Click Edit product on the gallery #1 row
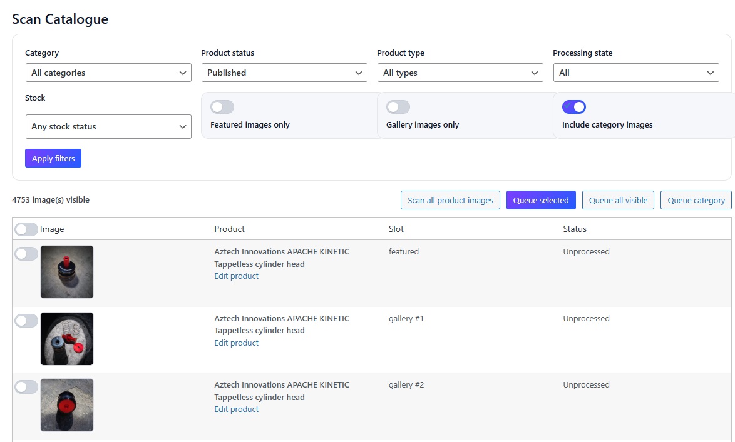The height and width of the screenshot is (442, 735). coord(236,343)
